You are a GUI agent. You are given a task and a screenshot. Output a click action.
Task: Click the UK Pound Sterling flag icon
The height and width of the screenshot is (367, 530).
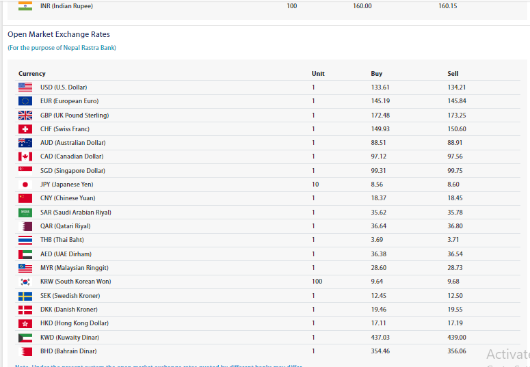(x=25, y=115)
